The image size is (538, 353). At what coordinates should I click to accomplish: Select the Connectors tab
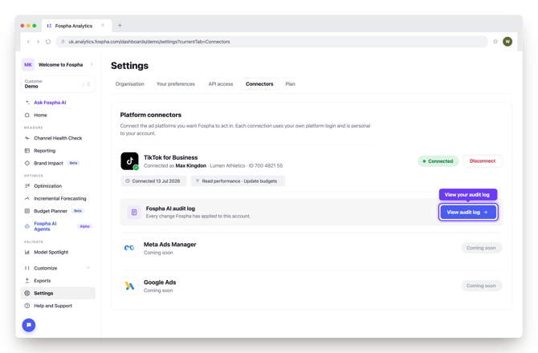259,84
